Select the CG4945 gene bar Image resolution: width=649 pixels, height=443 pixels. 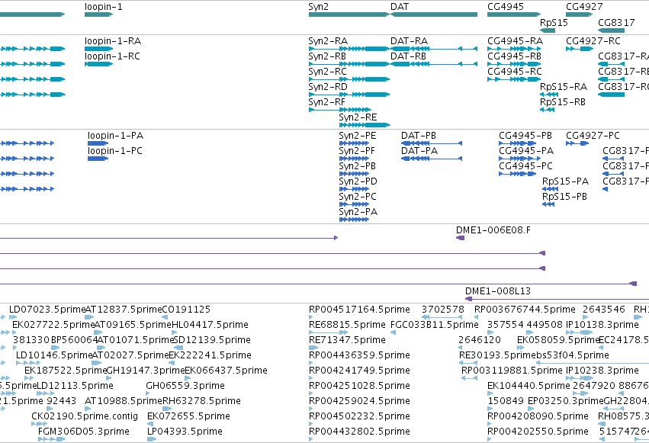(514, 14)
